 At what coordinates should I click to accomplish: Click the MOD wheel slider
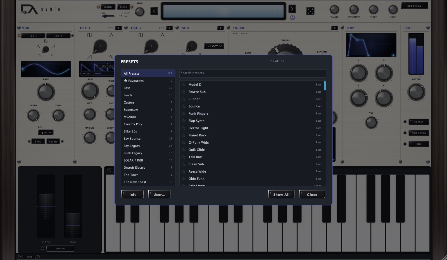73,206
